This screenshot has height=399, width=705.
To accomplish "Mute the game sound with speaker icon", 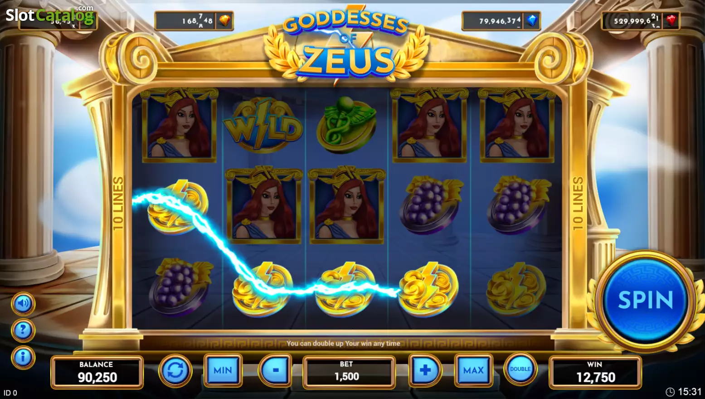I will pyautogui.click(x=23, y=303).
